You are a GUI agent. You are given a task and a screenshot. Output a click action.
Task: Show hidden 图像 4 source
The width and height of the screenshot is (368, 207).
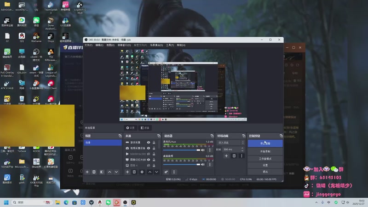pyautogui.click(x=149, y=166)
